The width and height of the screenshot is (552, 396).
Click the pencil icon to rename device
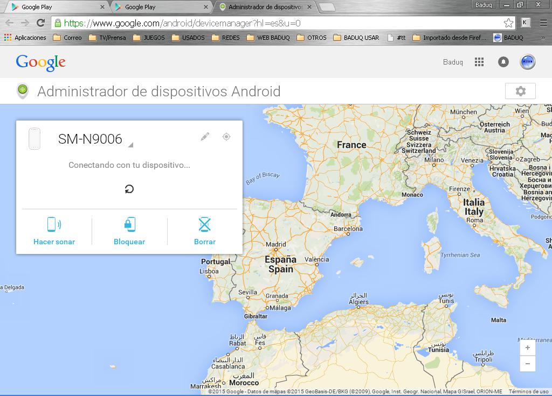point(205,137)
